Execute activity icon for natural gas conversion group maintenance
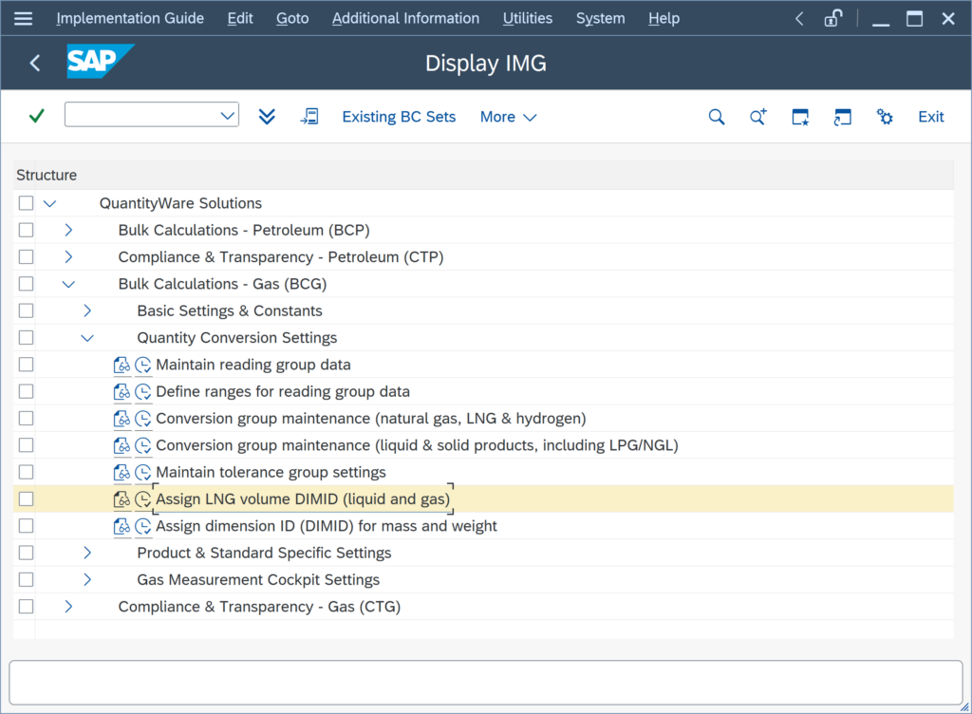972x714 pixels. [x=143, y=419]
